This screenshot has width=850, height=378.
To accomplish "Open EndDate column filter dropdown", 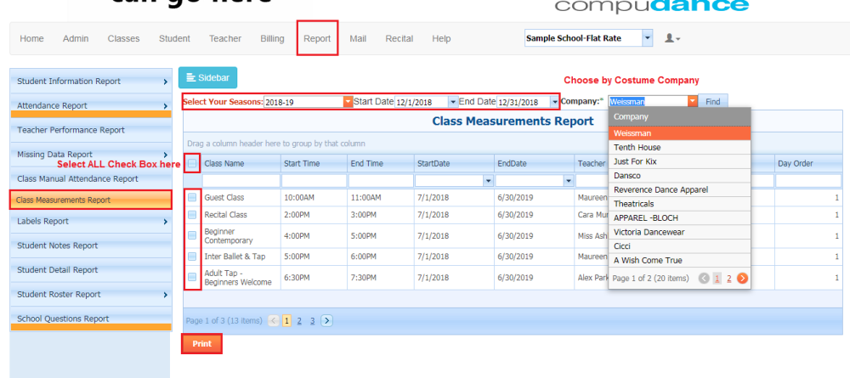I will 569,181.
